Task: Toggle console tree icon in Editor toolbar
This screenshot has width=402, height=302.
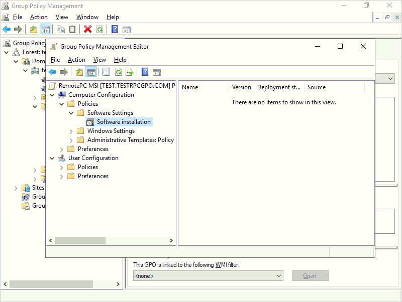Action: [91, 72]
